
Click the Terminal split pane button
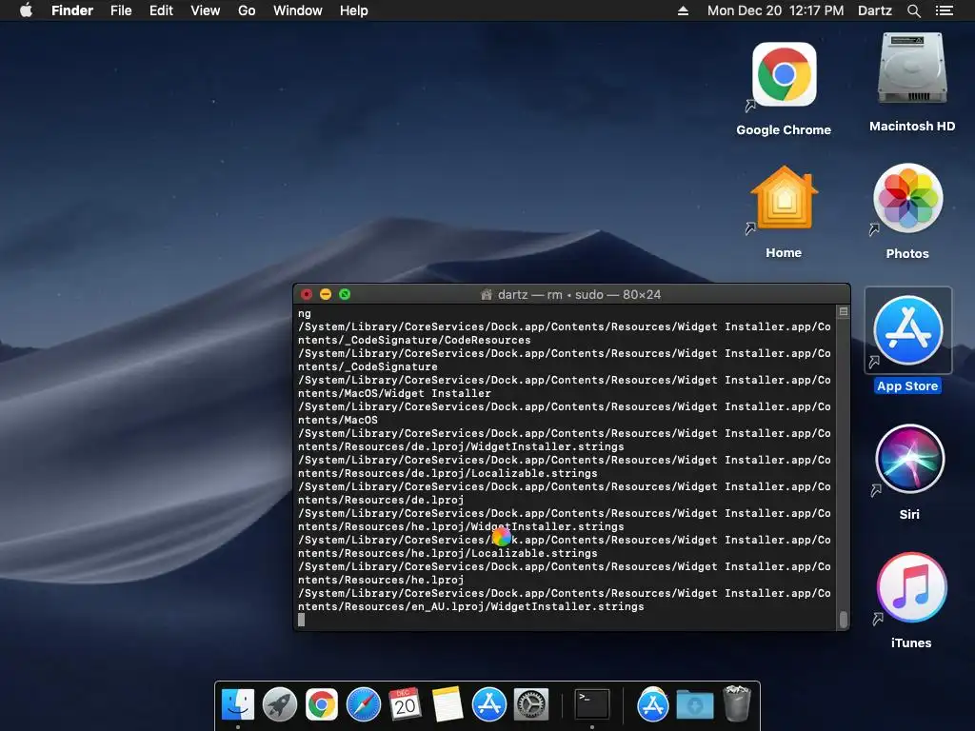(844, 311)
